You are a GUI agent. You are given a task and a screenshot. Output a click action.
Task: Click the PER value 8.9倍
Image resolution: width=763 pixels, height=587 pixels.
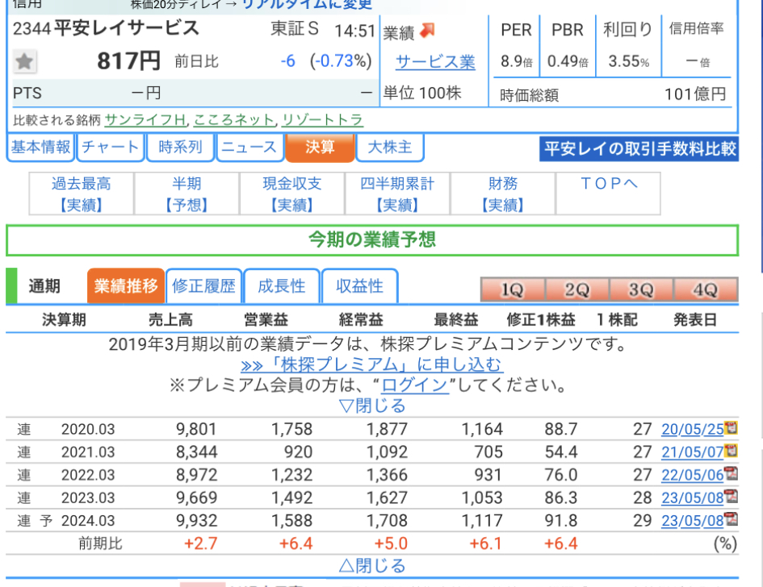[516, 61]
